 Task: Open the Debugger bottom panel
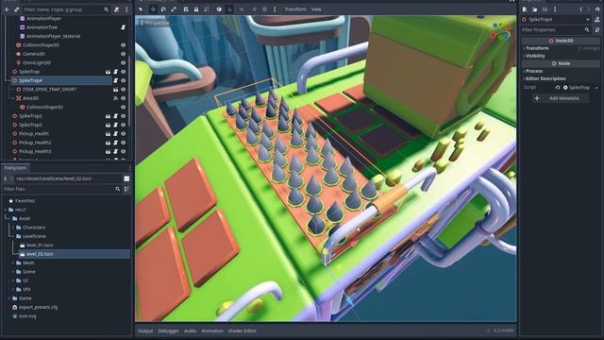[x=168, y=331]
